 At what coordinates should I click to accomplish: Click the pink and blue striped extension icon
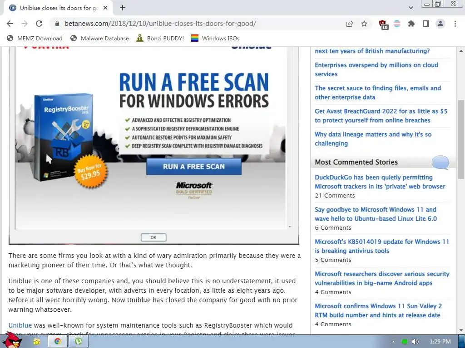click(397, 24)
